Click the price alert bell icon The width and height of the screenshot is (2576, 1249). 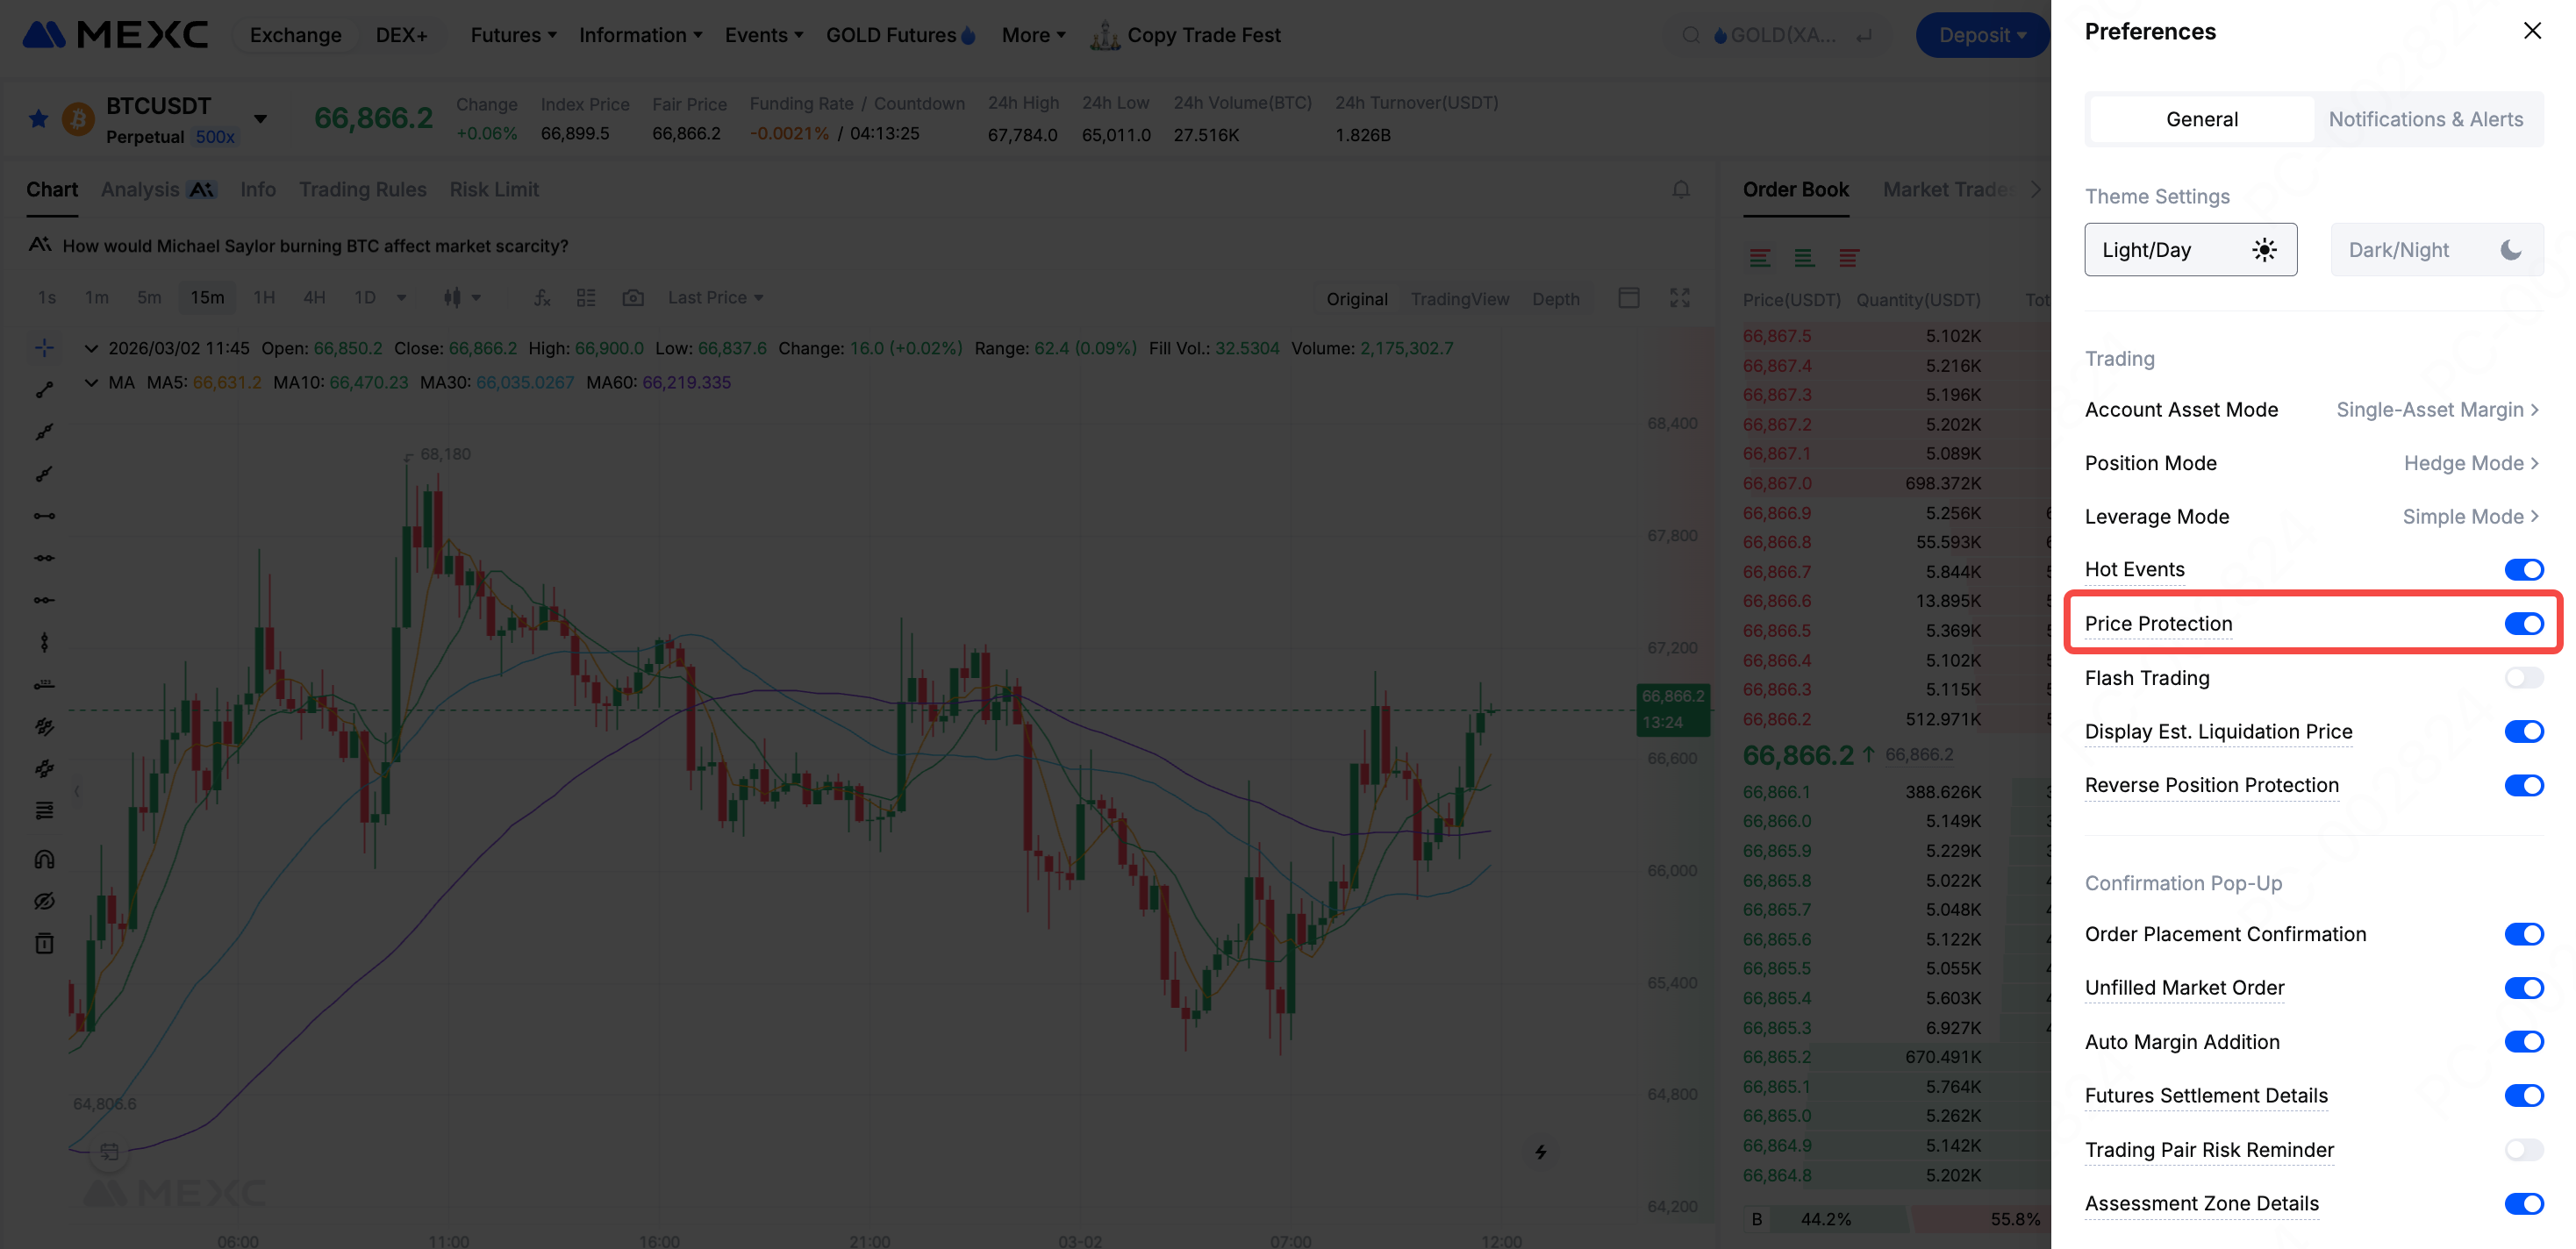click(1681, 189)
